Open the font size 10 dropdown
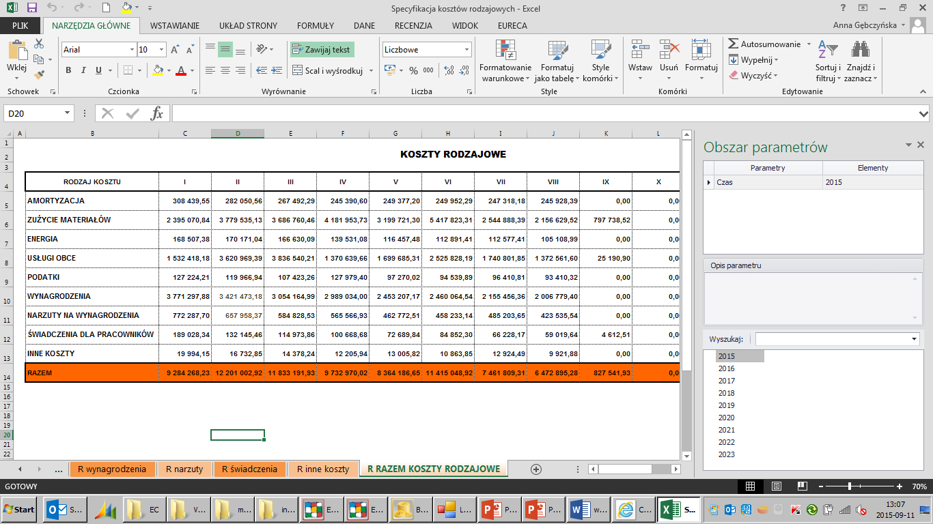The width and height of the screenshot is (933, 524). pos(162,50)
